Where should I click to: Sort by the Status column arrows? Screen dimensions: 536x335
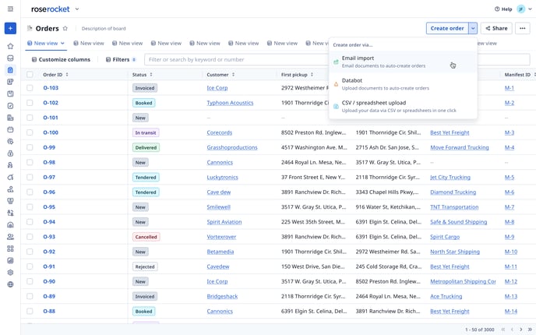(x=151, y=75)
